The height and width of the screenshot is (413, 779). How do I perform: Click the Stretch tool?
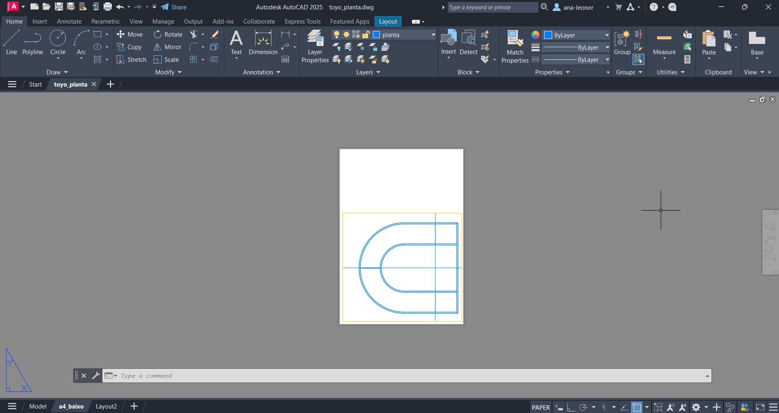tap(131, 60)
